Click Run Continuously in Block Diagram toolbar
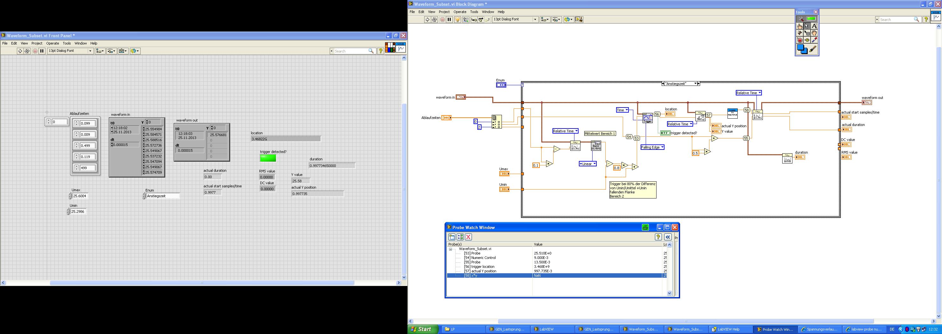Screen dimensions: 942x334 coord(434,20)
